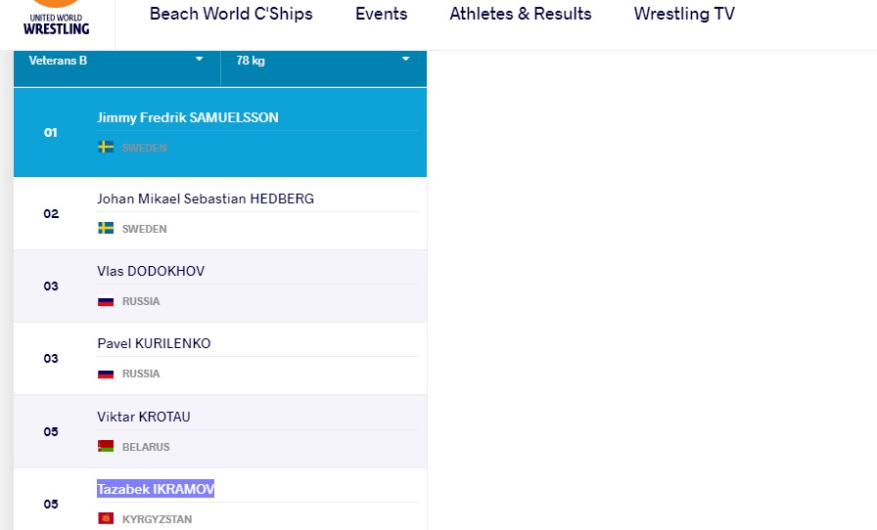Open Wrestling TV from navigation
Image resolution: width=877 pixels, height=530 pixels.
684,14
